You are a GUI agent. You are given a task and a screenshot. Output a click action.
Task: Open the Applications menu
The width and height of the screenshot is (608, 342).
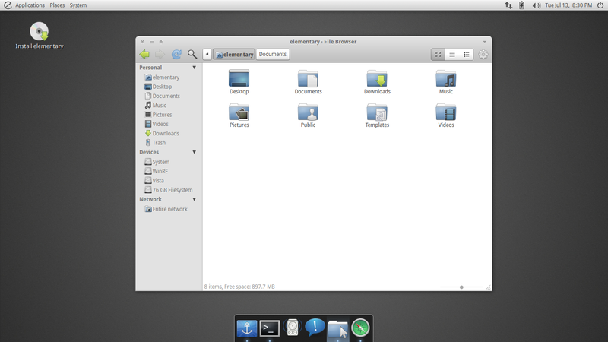pos(30,5)
